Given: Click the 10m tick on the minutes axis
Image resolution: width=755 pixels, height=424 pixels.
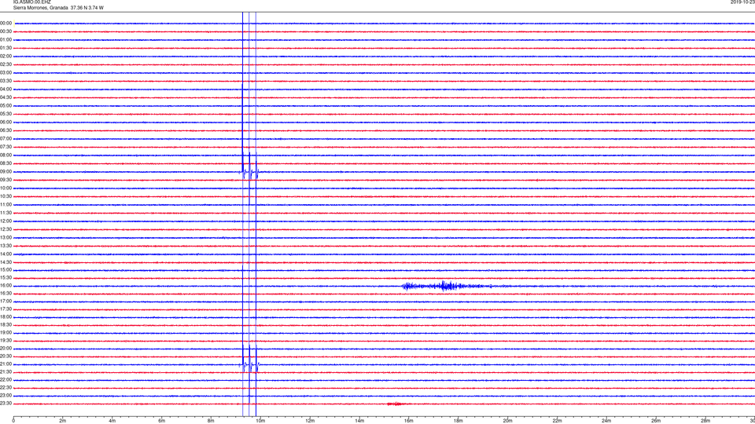Looking at the screenshot, I should (x=260, y=421).
